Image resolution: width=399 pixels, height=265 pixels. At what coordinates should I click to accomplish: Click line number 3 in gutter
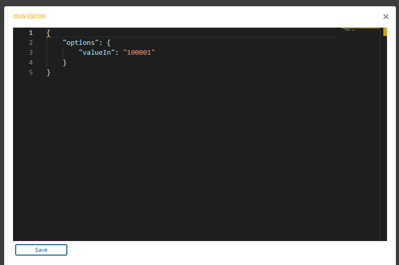pyautogui.click(x=31, y=52)
